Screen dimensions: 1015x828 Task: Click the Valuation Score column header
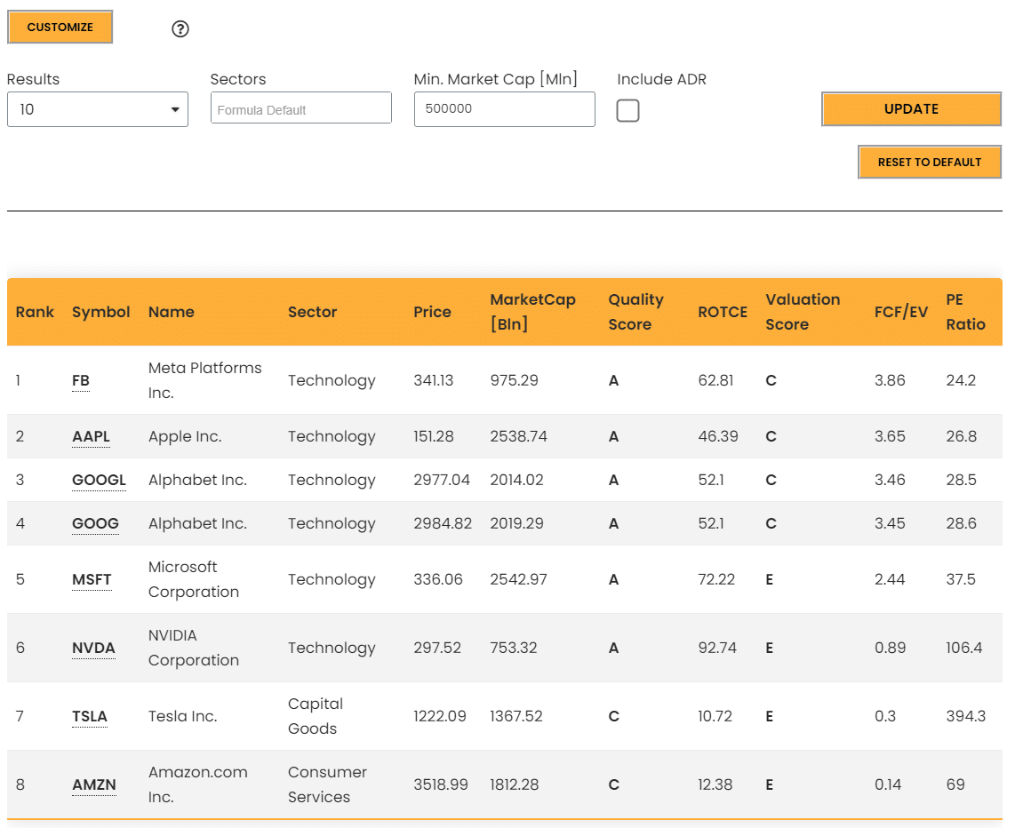[x=803, y=312]
